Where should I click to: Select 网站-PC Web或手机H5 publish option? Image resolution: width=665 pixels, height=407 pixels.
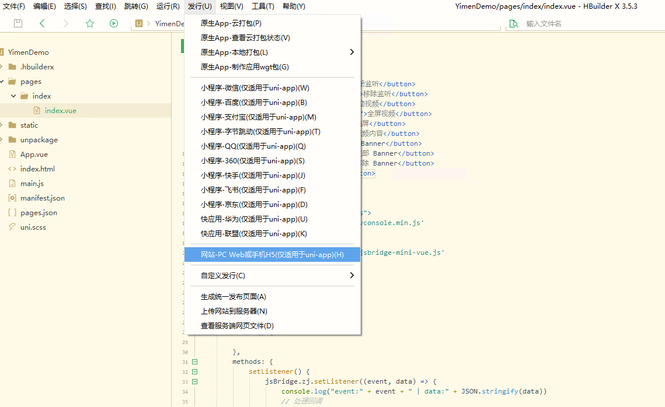(x=272, y=255)
